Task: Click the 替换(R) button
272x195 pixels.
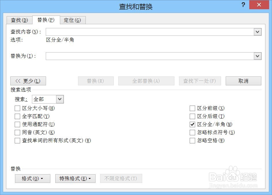Action: pyautogui.click(x=96, y=81)
